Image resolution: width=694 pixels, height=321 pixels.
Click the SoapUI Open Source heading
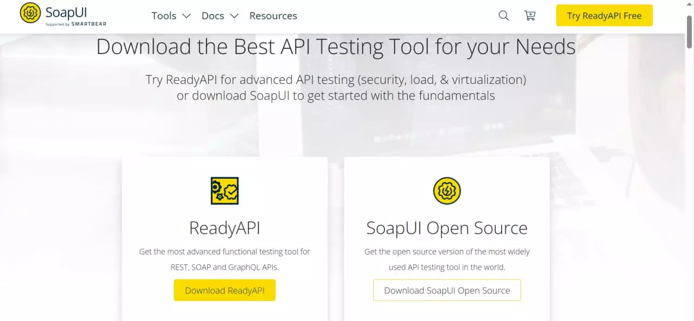(447, 228)
